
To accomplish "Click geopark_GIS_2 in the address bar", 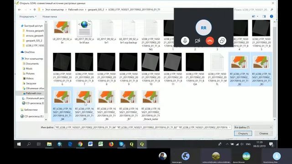I will pyautogui.click(x=96, y=10).
